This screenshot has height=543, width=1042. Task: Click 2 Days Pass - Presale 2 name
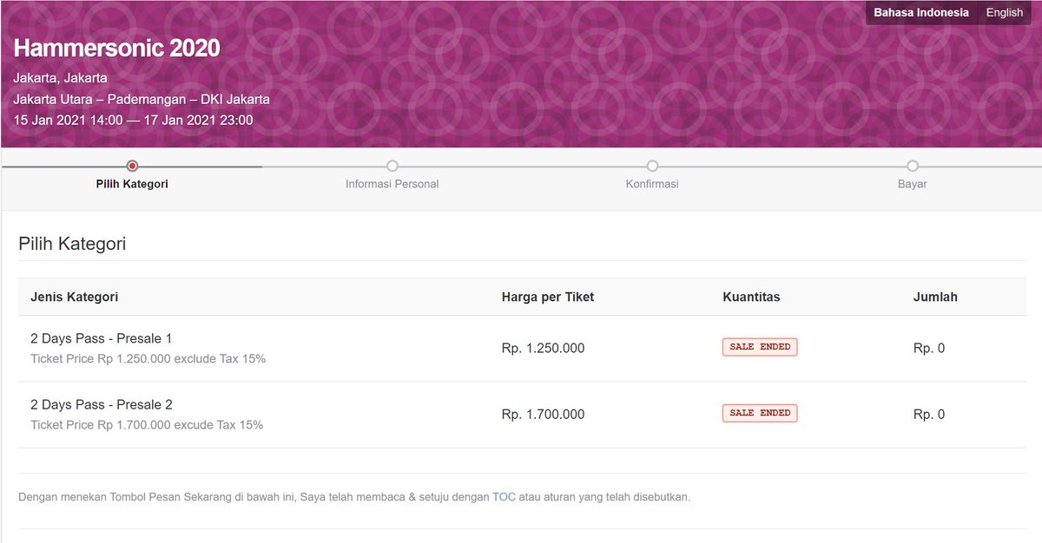(102, 404)
